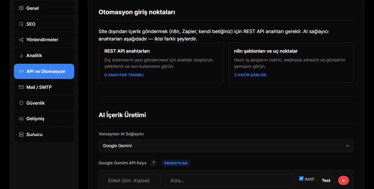This screenshot has height=189, width=374.
Task: Click the gear icon beside Genel
Action: (x=21, y=8)
